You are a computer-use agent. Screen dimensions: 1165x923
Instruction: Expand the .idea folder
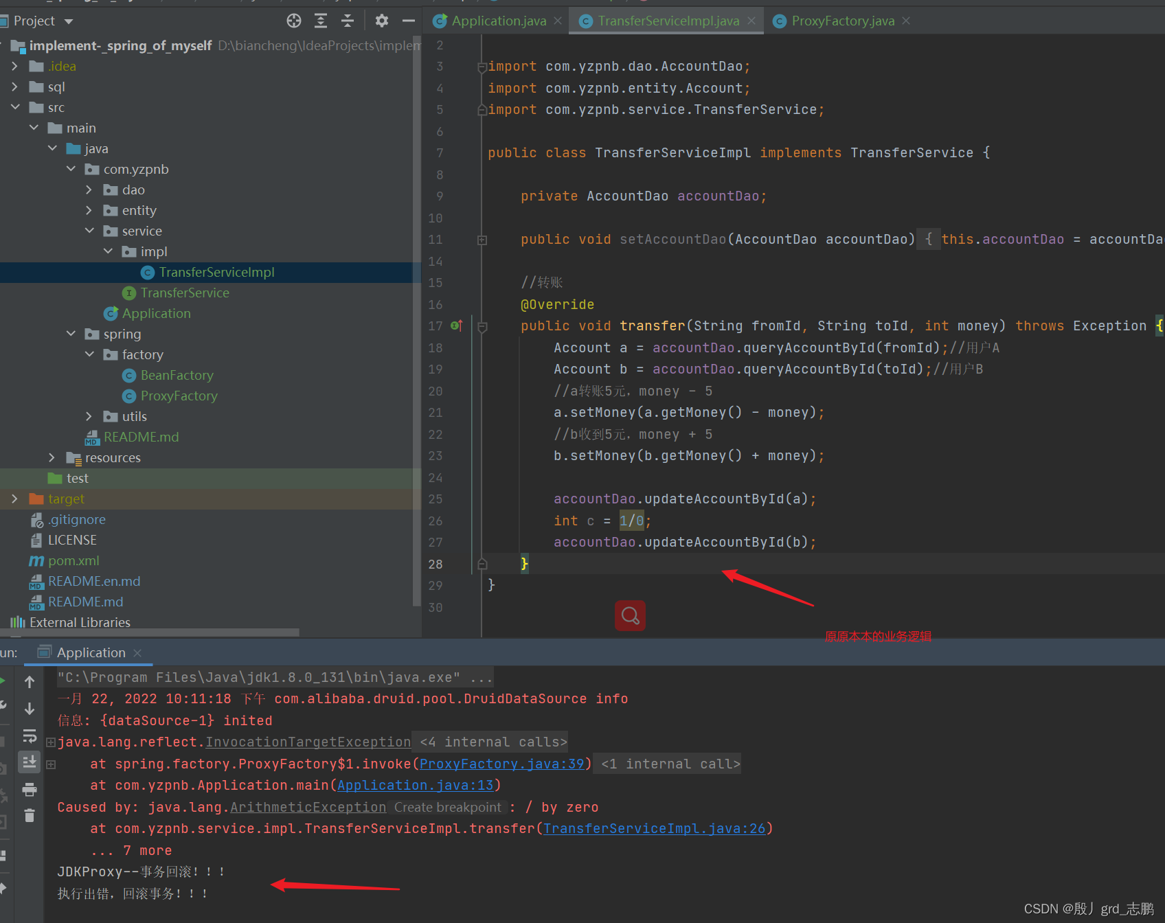pyautogui.click(x=14, y=66)
